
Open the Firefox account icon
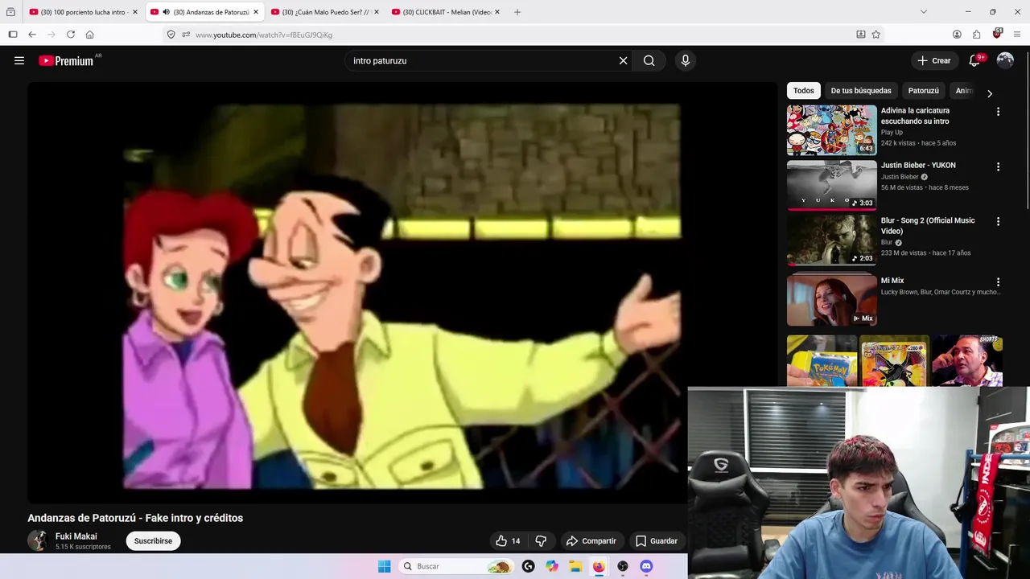click(x=957, y=35)
